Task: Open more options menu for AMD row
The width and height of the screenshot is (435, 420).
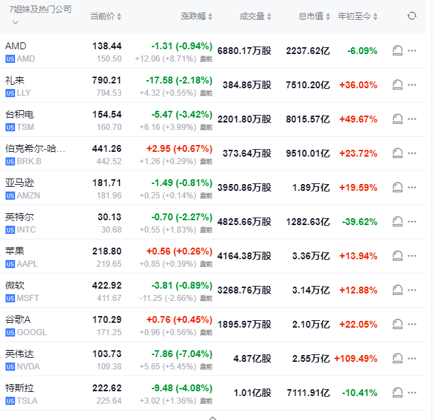Action: pos(412,51)
